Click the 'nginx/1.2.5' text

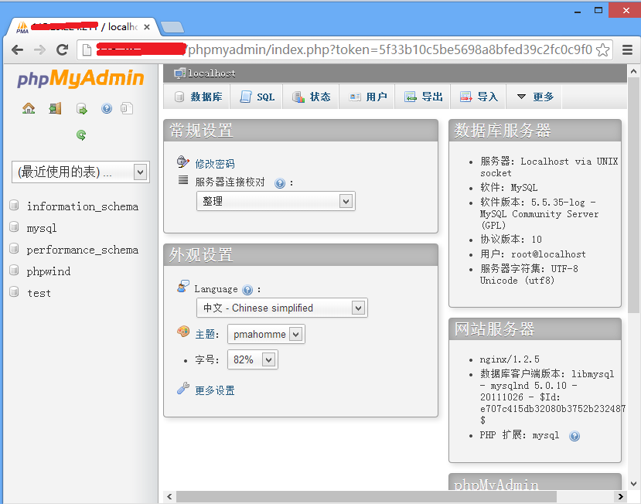pyautogui.click(x=510, y=359)
